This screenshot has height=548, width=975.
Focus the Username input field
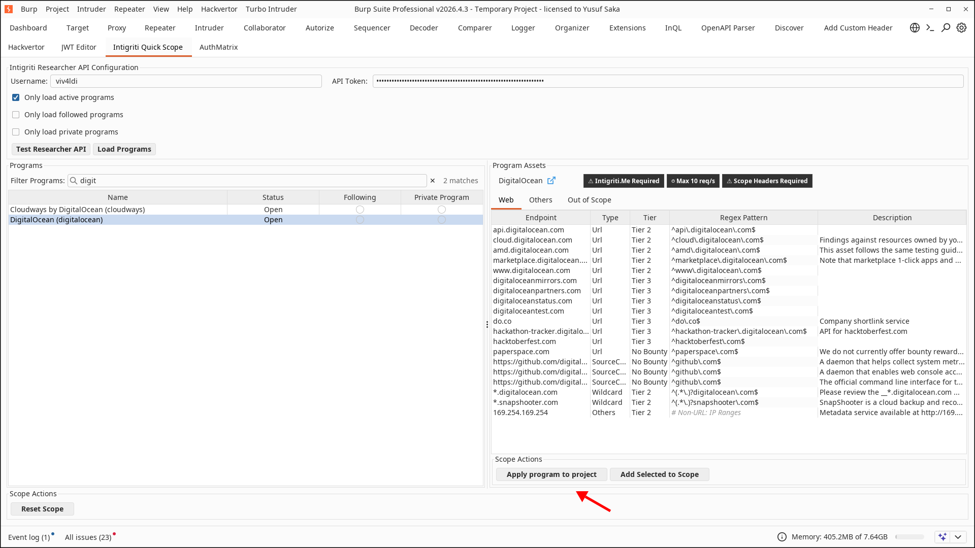pyautogui.click(x=186, y=81)
